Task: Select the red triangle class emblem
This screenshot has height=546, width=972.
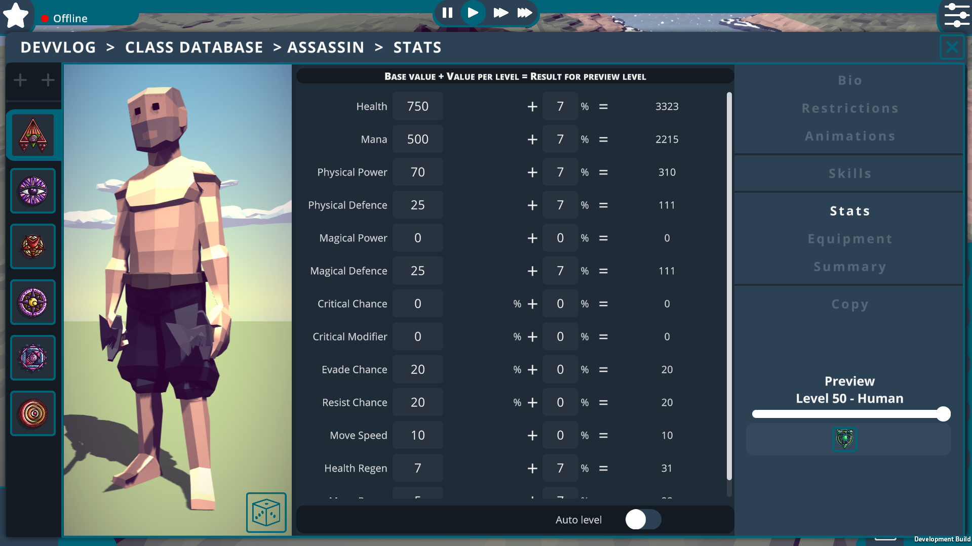Action: click(x=33, y=135)
